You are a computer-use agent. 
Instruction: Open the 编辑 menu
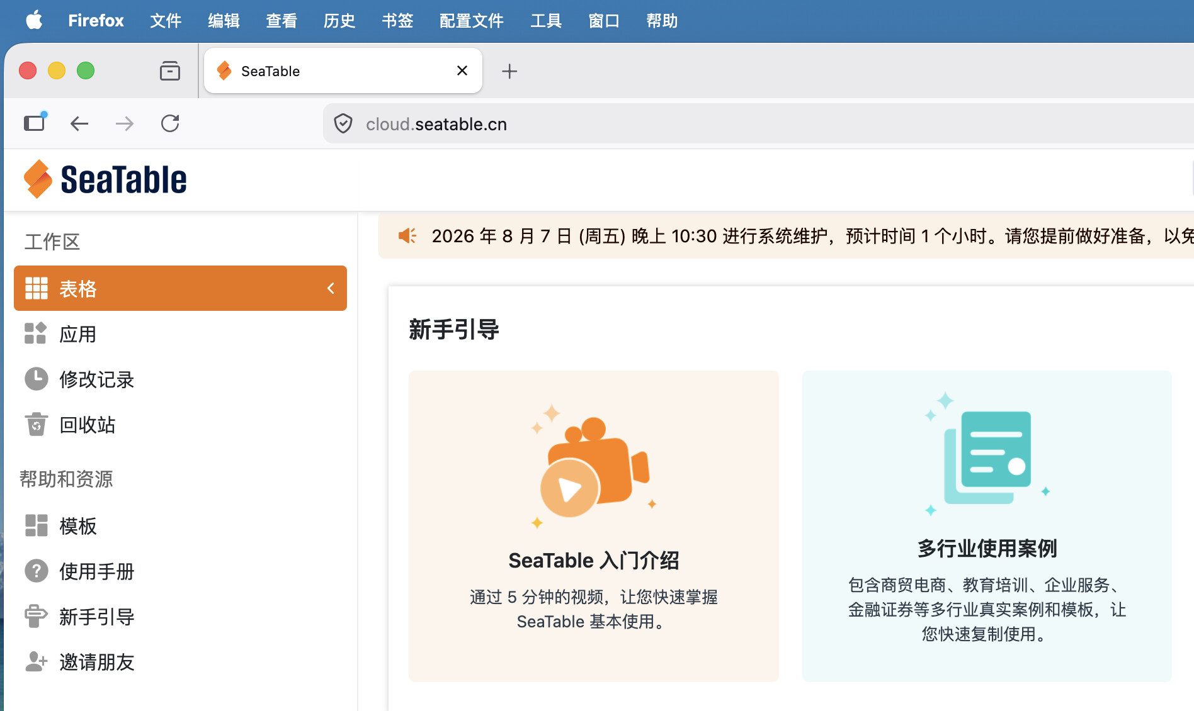click(224, 21)
